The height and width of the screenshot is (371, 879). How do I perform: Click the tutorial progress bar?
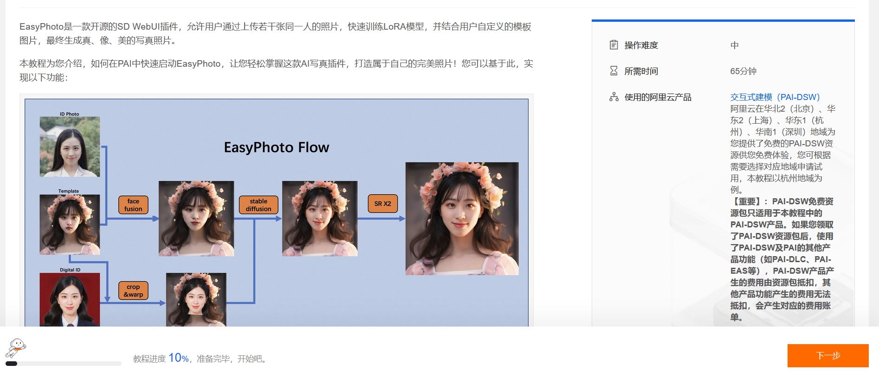pos(64,364)
